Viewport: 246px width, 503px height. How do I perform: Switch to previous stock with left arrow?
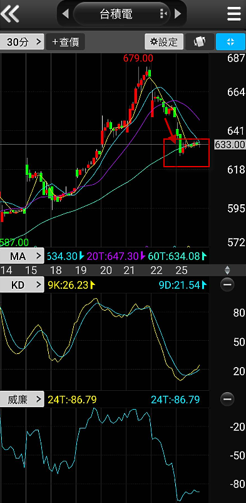(x=66, y=14)
